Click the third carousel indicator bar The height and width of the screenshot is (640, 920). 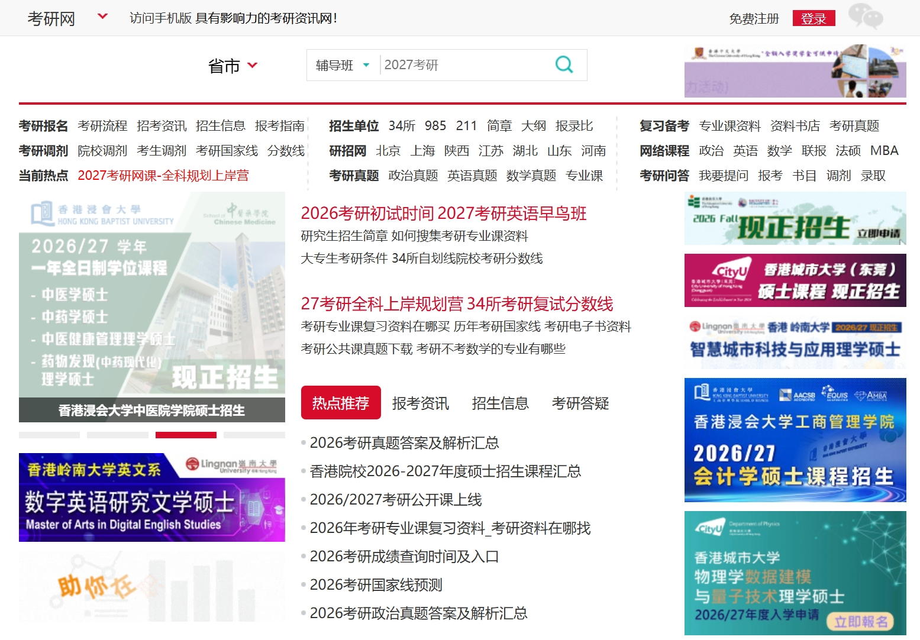[187, 434]
